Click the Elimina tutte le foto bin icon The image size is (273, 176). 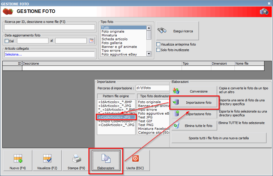pyautogui.click(x=176, y=125)
